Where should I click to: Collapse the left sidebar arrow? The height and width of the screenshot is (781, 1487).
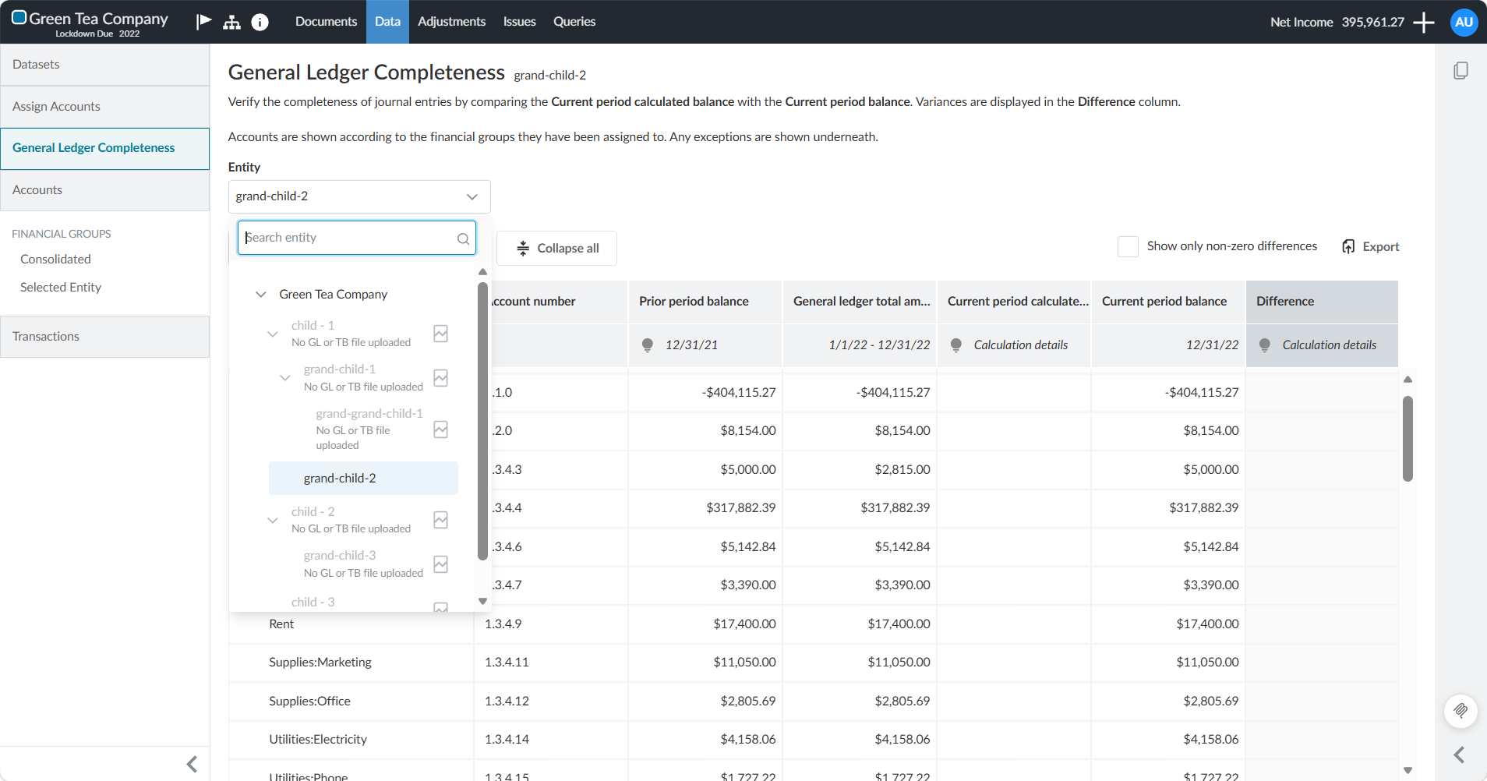point(192,764)
